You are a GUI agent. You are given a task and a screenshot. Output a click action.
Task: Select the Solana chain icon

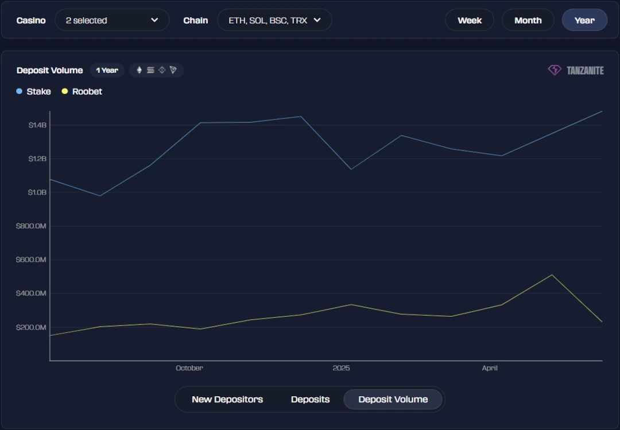pos(150,69)
